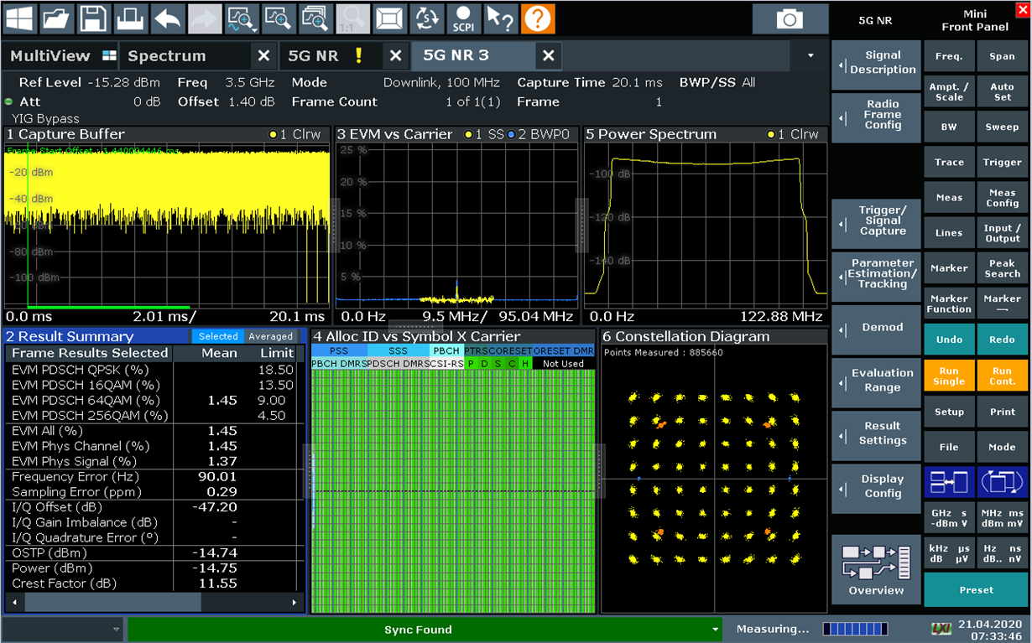Switch Result Summary to Averaged view
The height and width of the screenshot is (643, 1032).
[270, 336]
